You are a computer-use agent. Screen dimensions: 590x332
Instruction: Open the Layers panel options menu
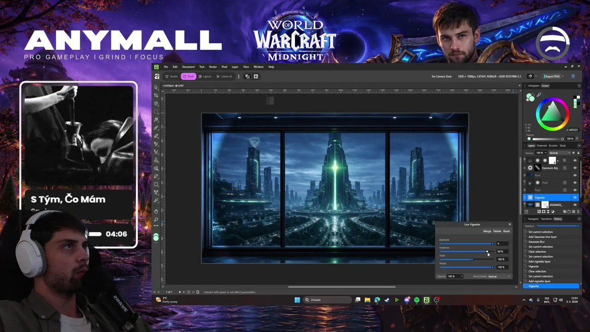pos(579,146)
